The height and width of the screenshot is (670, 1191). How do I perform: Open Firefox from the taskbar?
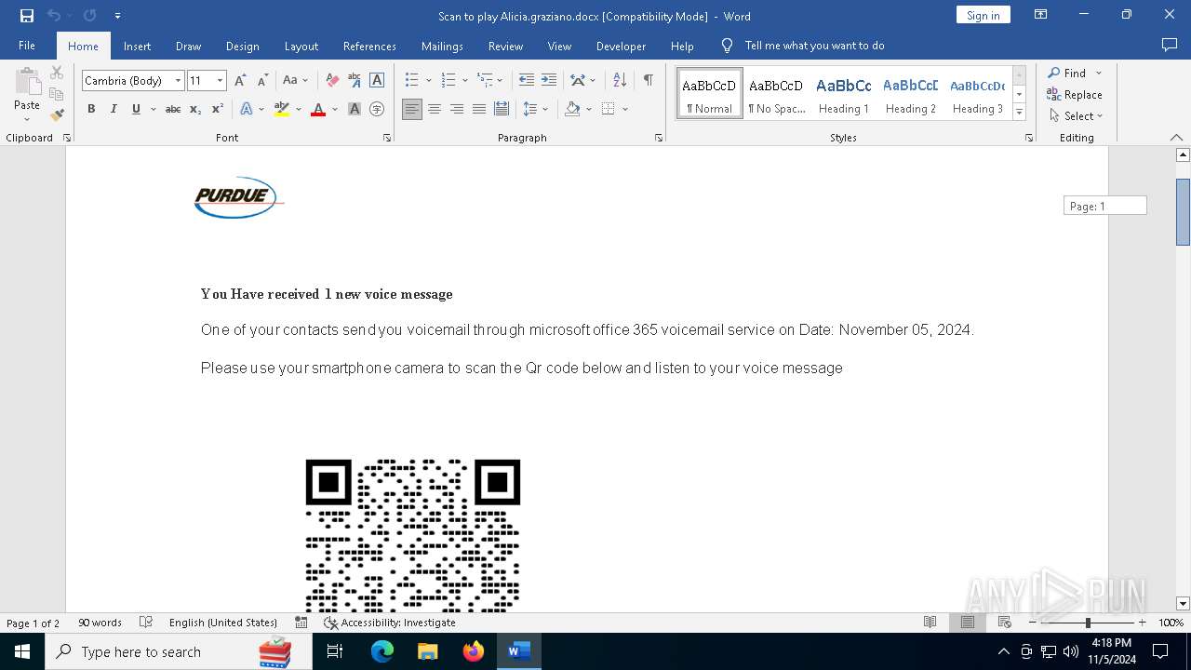pyautogui.click(x=474, y=651)
